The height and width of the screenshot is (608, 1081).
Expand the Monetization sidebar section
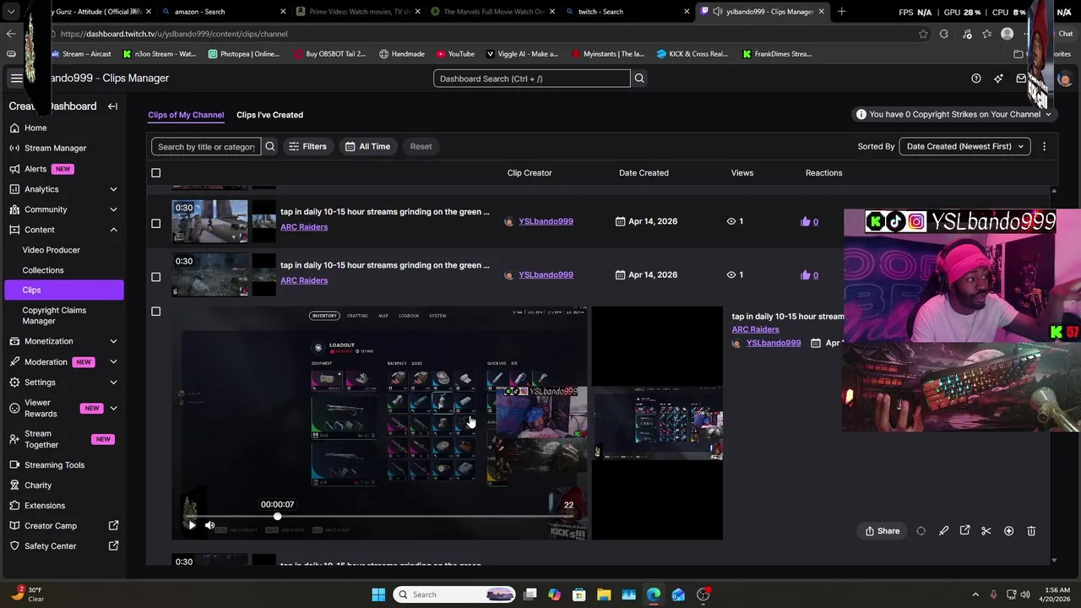coord(113,341)
